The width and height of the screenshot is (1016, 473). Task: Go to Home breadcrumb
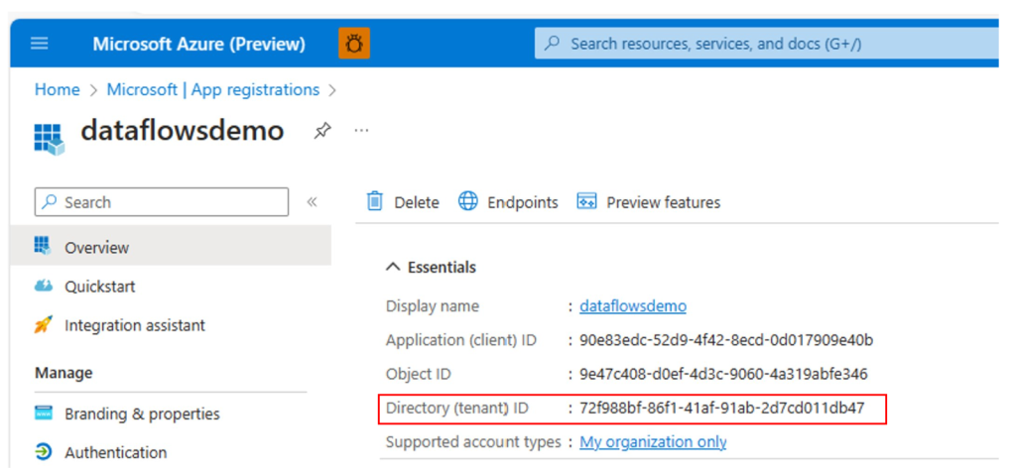57,89
